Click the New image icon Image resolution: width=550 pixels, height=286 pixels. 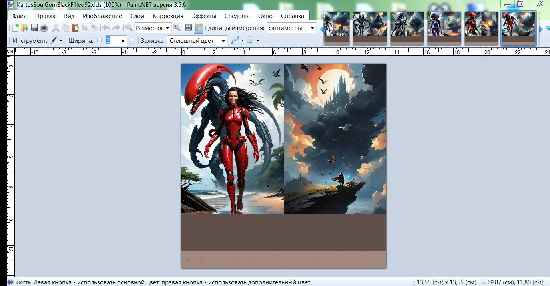point(15,28)
